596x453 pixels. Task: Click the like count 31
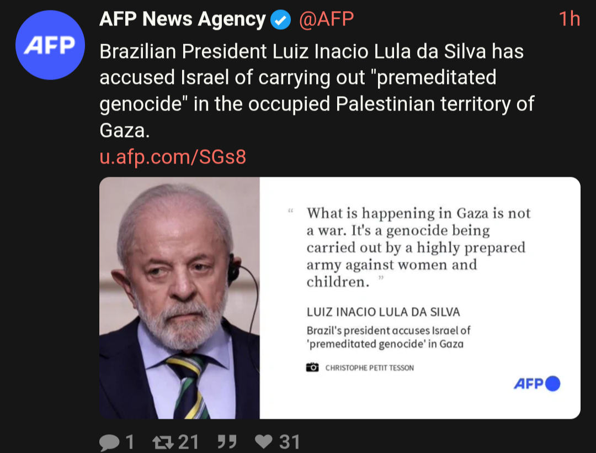290,443
